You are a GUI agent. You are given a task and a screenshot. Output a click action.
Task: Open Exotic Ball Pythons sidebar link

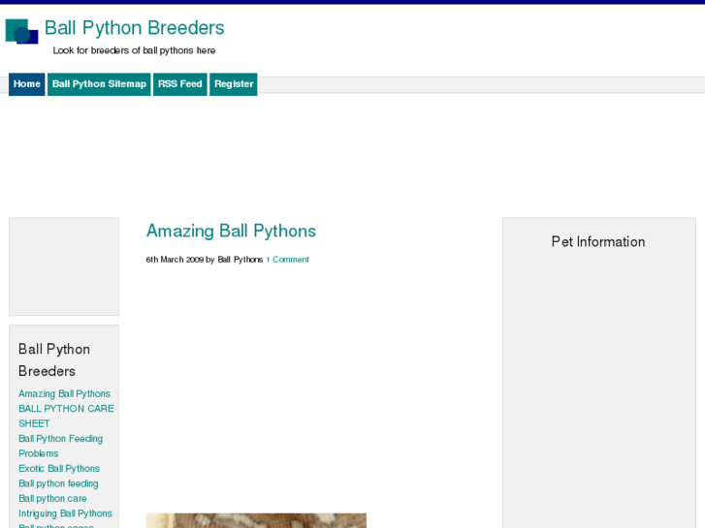tap(59, 468)
